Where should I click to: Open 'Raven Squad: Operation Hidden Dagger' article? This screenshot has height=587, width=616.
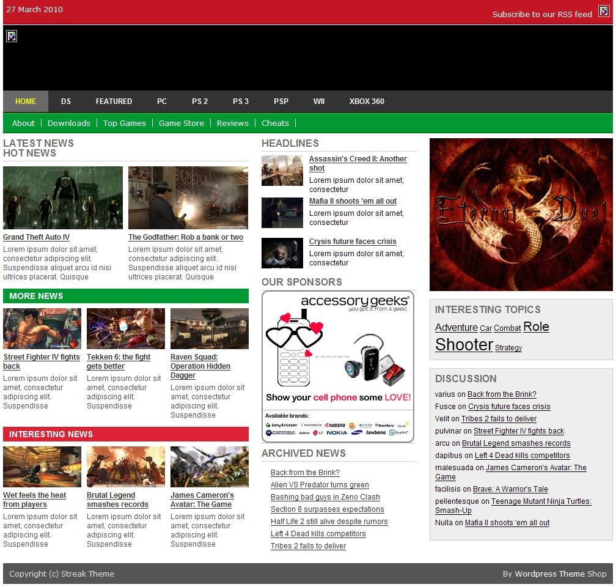click(200, 366)
